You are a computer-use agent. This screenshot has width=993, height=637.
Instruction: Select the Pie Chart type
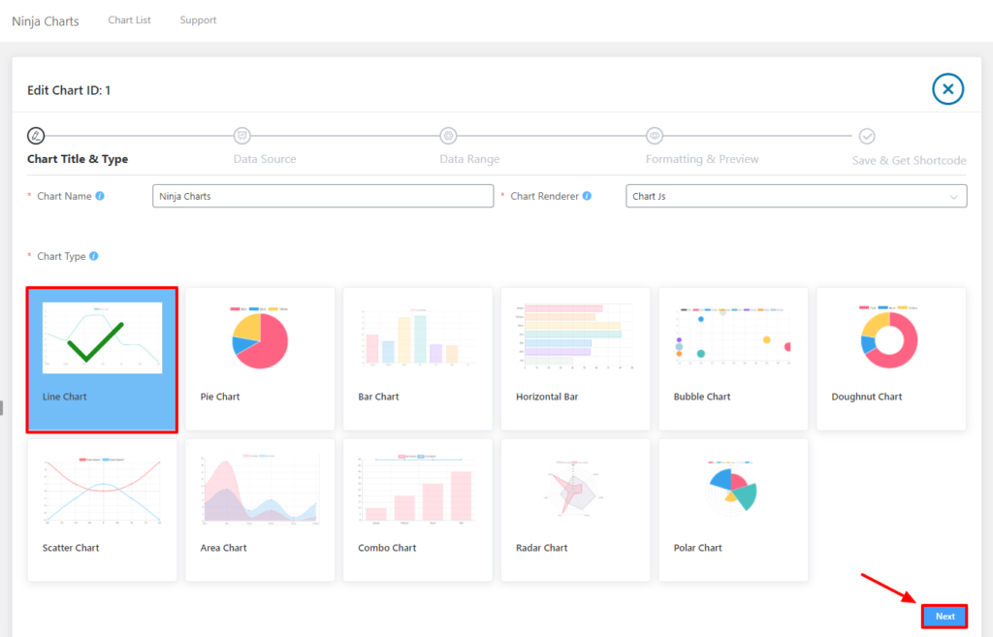pyautogui.click(x=260, y=359)
